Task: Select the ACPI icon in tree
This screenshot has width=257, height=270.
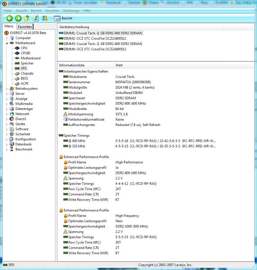Action: point(17,84)
